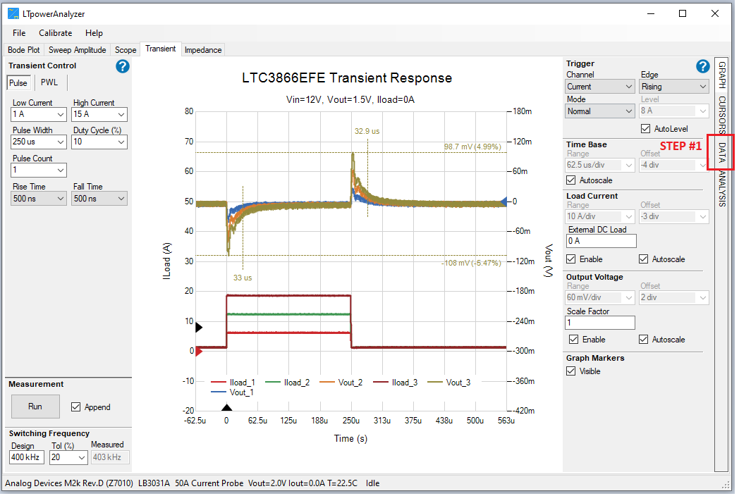This screenshot has width=739, height=496.
Task: Click the Trigger panel help icon
Action: (702, 66)
